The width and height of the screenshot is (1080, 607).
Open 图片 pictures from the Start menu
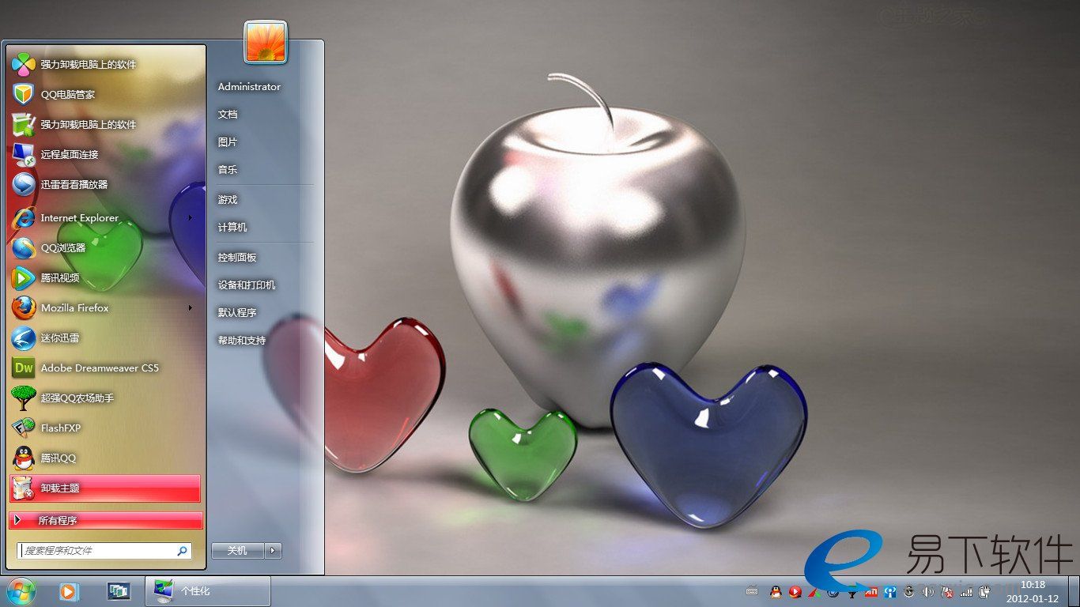pos(228,142)
